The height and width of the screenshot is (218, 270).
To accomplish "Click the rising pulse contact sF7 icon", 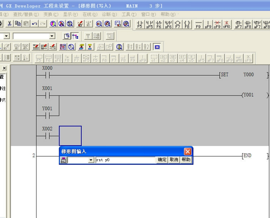I will [238, 24].
